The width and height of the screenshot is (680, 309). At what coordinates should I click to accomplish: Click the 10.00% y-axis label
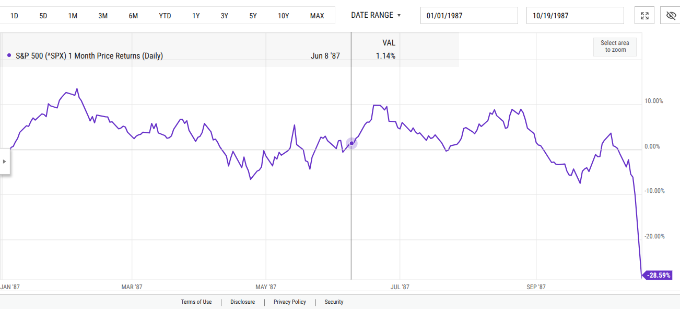click(x=654, y=101)
